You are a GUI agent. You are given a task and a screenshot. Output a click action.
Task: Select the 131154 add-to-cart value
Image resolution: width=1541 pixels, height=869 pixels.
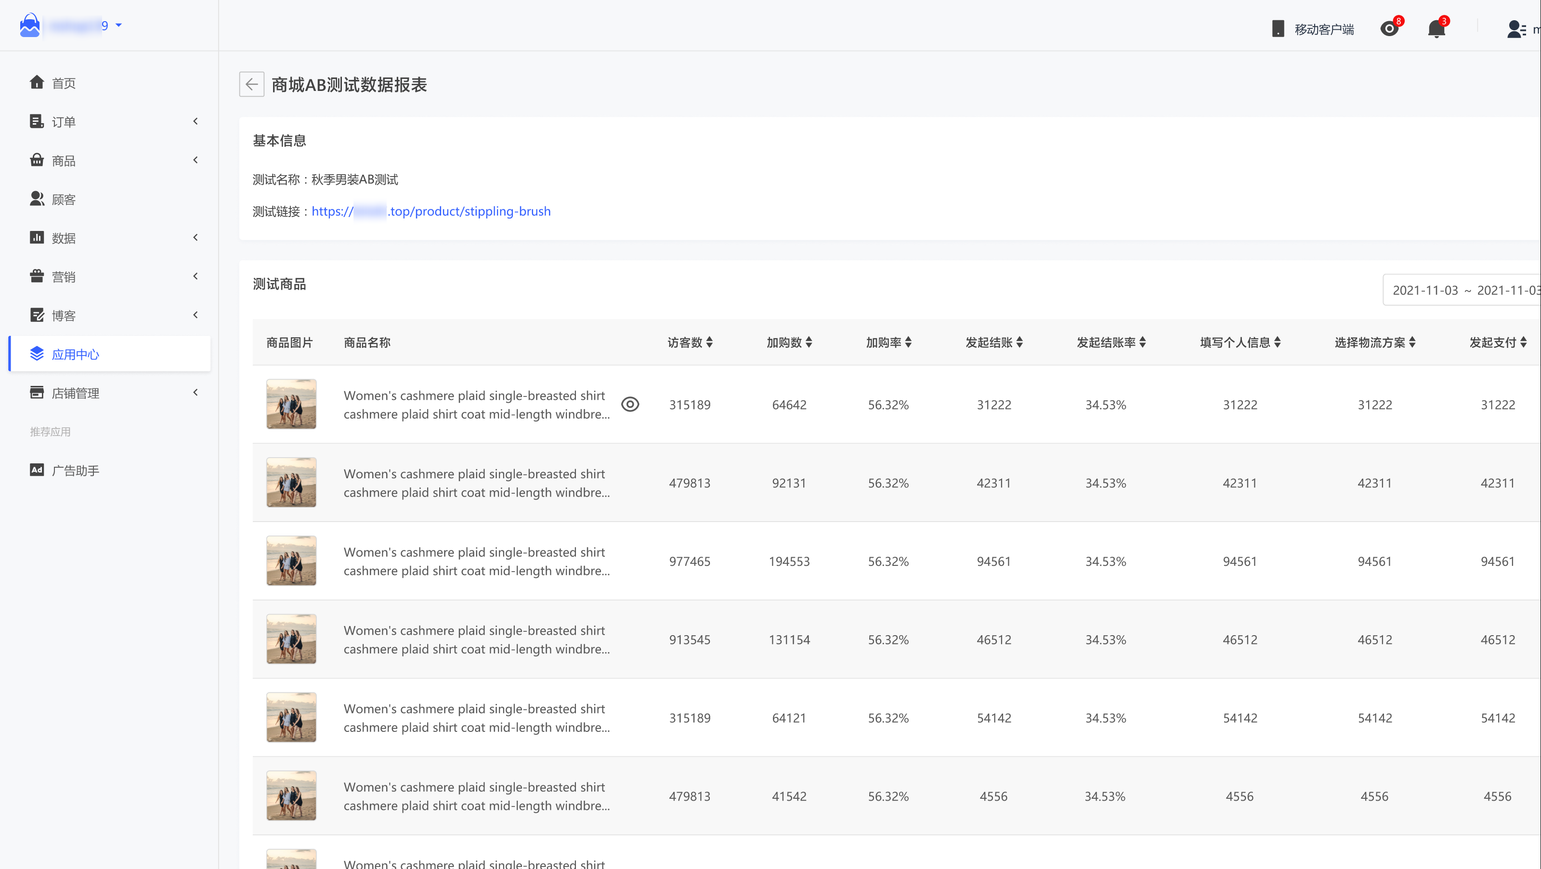click(789, 639)
